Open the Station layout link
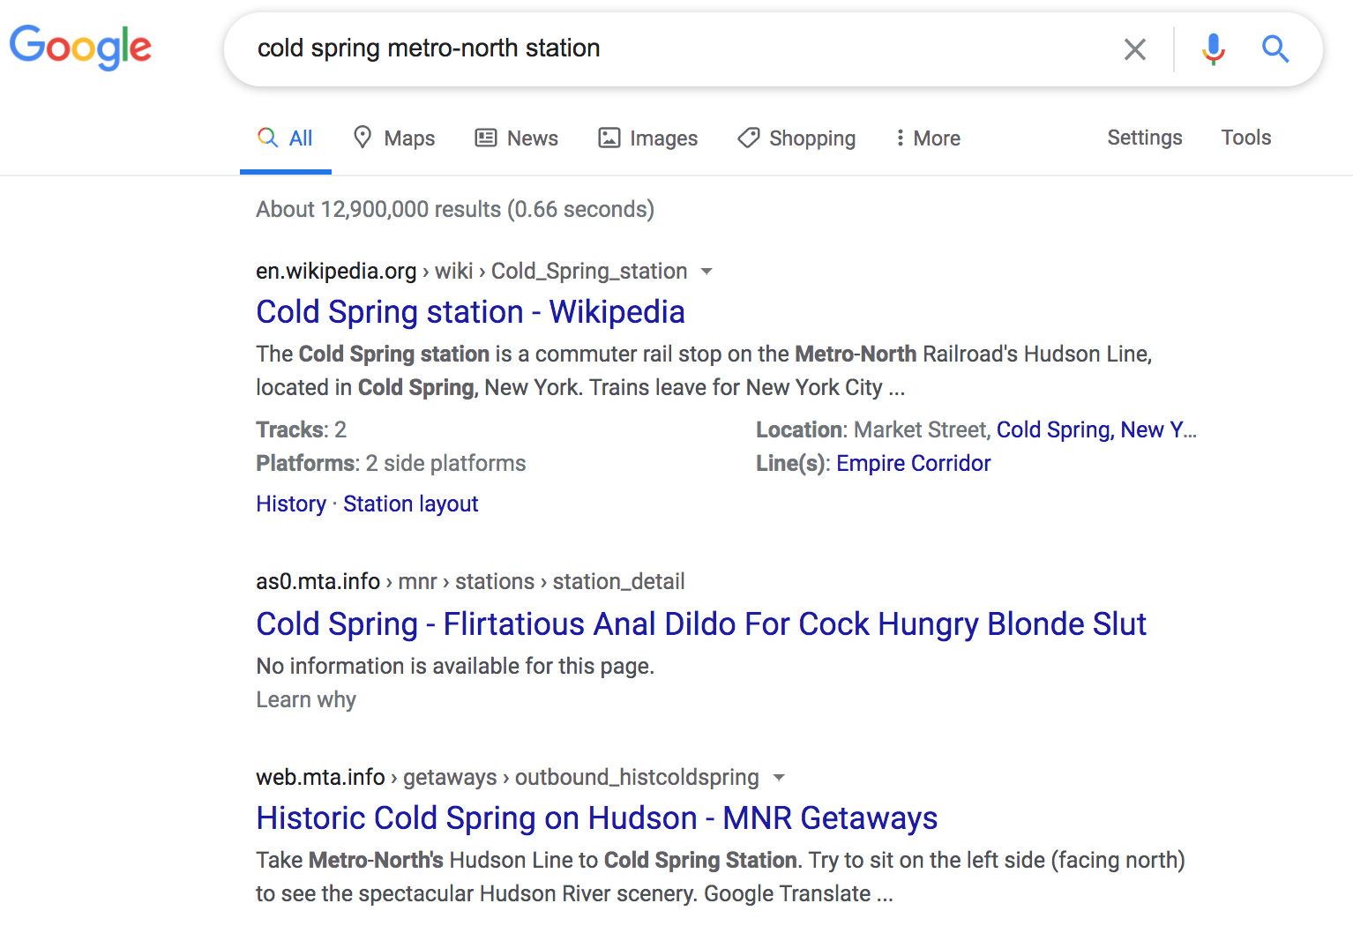This screenshot has height=933, width=1353. [411, 504]
